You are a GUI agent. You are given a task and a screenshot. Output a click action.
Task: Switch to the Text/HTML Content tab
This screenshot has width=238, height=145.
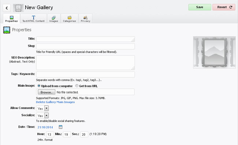point(33,19)
